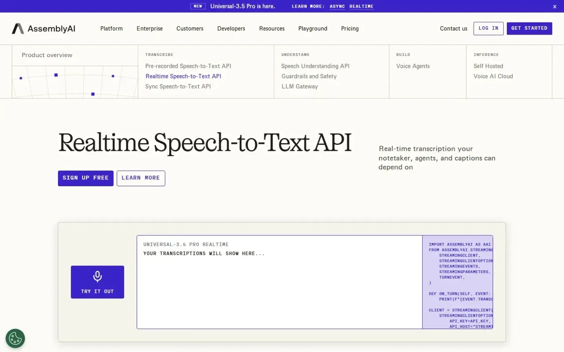Click Contact us link
Viewport: 564px width, 352px height.
454,29
